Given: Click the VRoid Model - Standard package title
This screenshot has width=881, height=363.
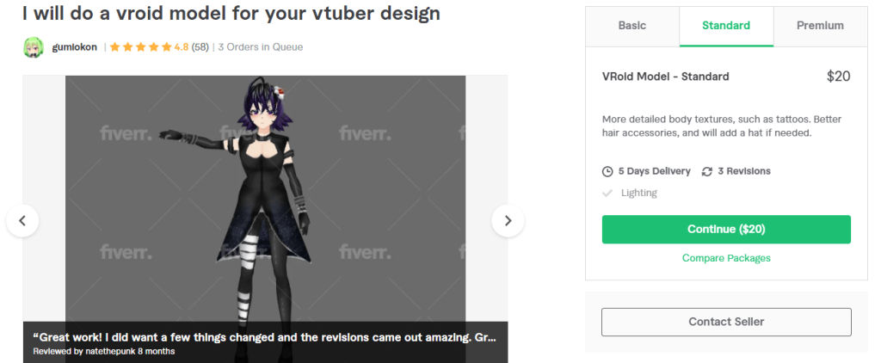Looking at the screenshot, I should (x=666, y=77).
